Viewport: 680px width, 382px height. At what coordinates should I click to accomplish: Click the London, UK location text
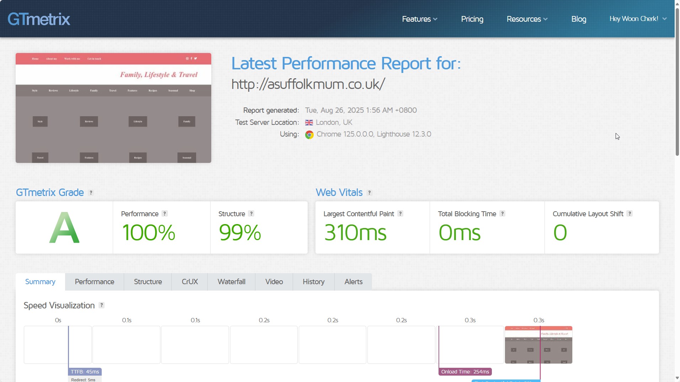334,122
